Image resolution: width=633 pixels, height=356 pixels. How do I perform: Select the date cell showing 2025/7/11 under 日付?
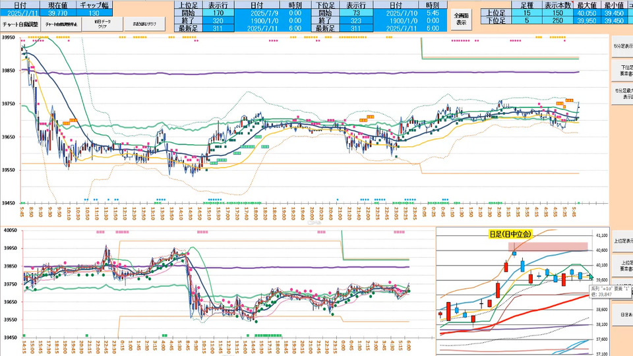click(20, 12)
